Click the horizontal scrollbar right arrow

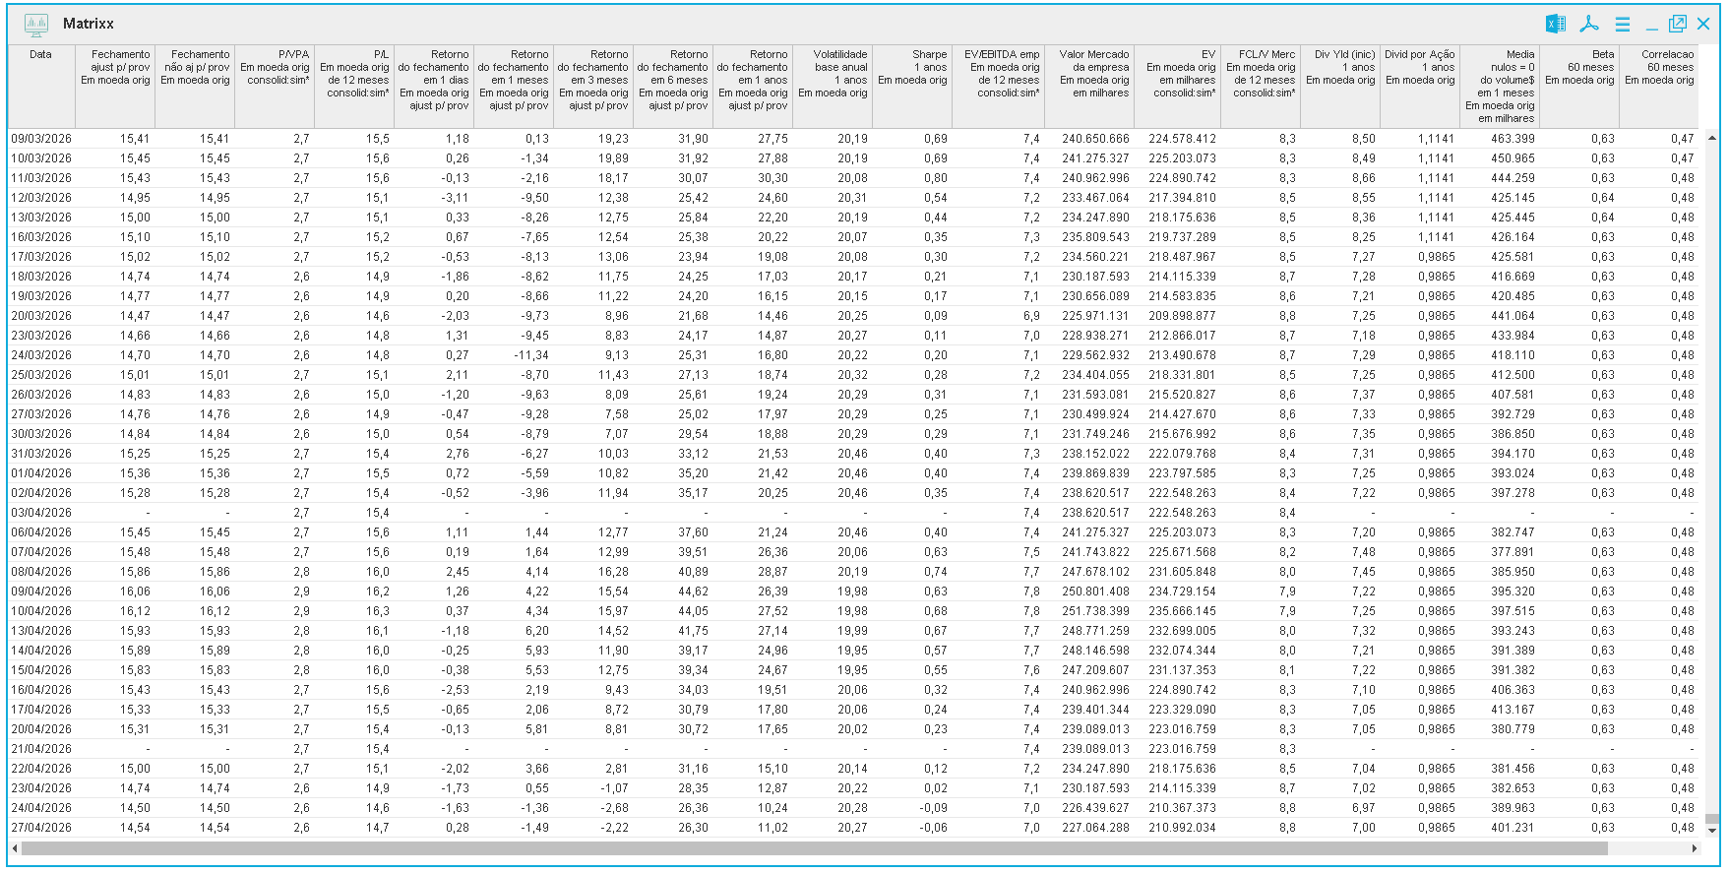click(x=1695, y=848)
